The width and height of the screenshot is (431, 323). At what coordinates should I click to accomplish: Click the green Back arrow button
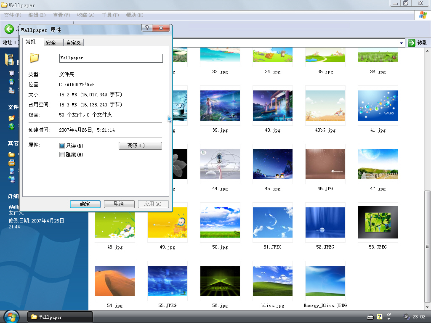coord(9,29)
